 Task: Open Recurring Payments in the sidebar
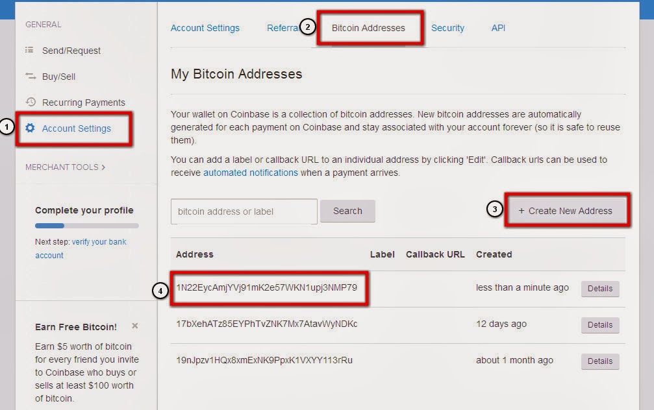pyautogui.click(x=83, y=102)
